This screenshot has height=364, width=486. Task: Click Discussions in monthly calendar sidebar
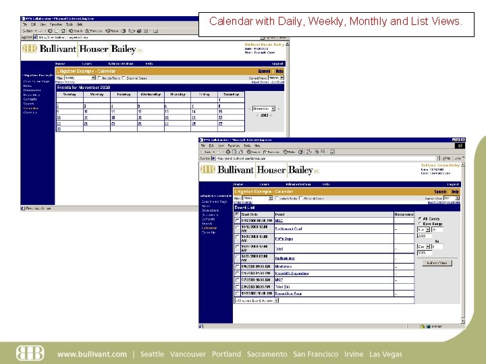pyautogui.click(x=32, y=90)
